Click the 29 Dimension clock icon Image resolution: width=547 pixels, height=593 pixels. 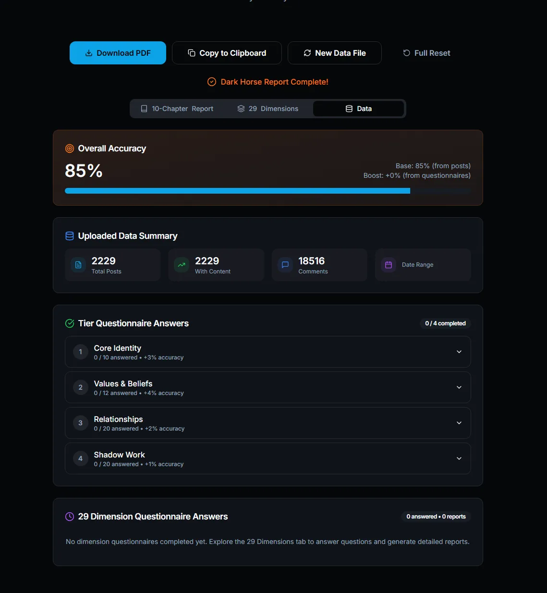click(70, 517)
